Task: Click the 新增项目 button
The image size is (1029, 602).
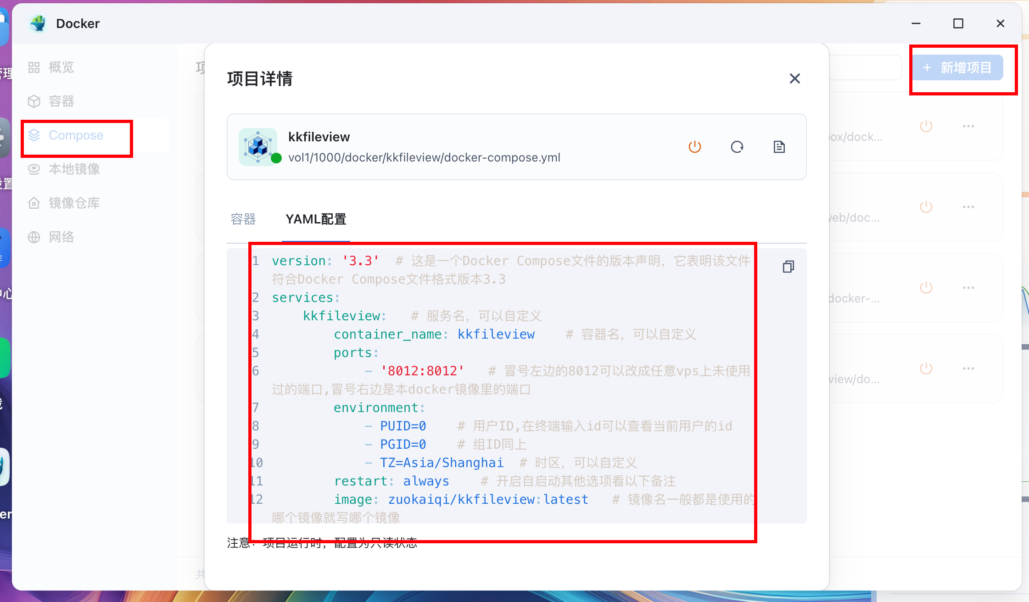Action: 957,67
